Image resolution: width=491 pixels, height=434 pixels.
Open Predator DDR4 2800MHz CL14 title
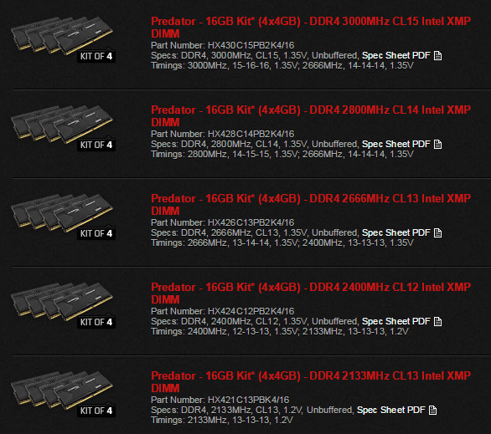pos(311,116)
